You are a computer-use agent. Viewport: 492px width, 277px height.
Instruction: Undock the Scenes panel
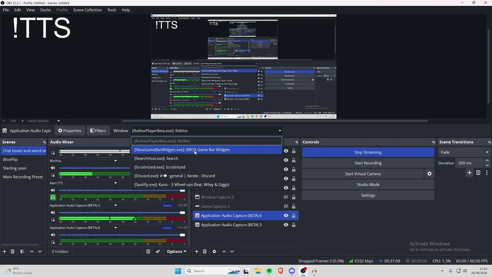coord(45,142)
